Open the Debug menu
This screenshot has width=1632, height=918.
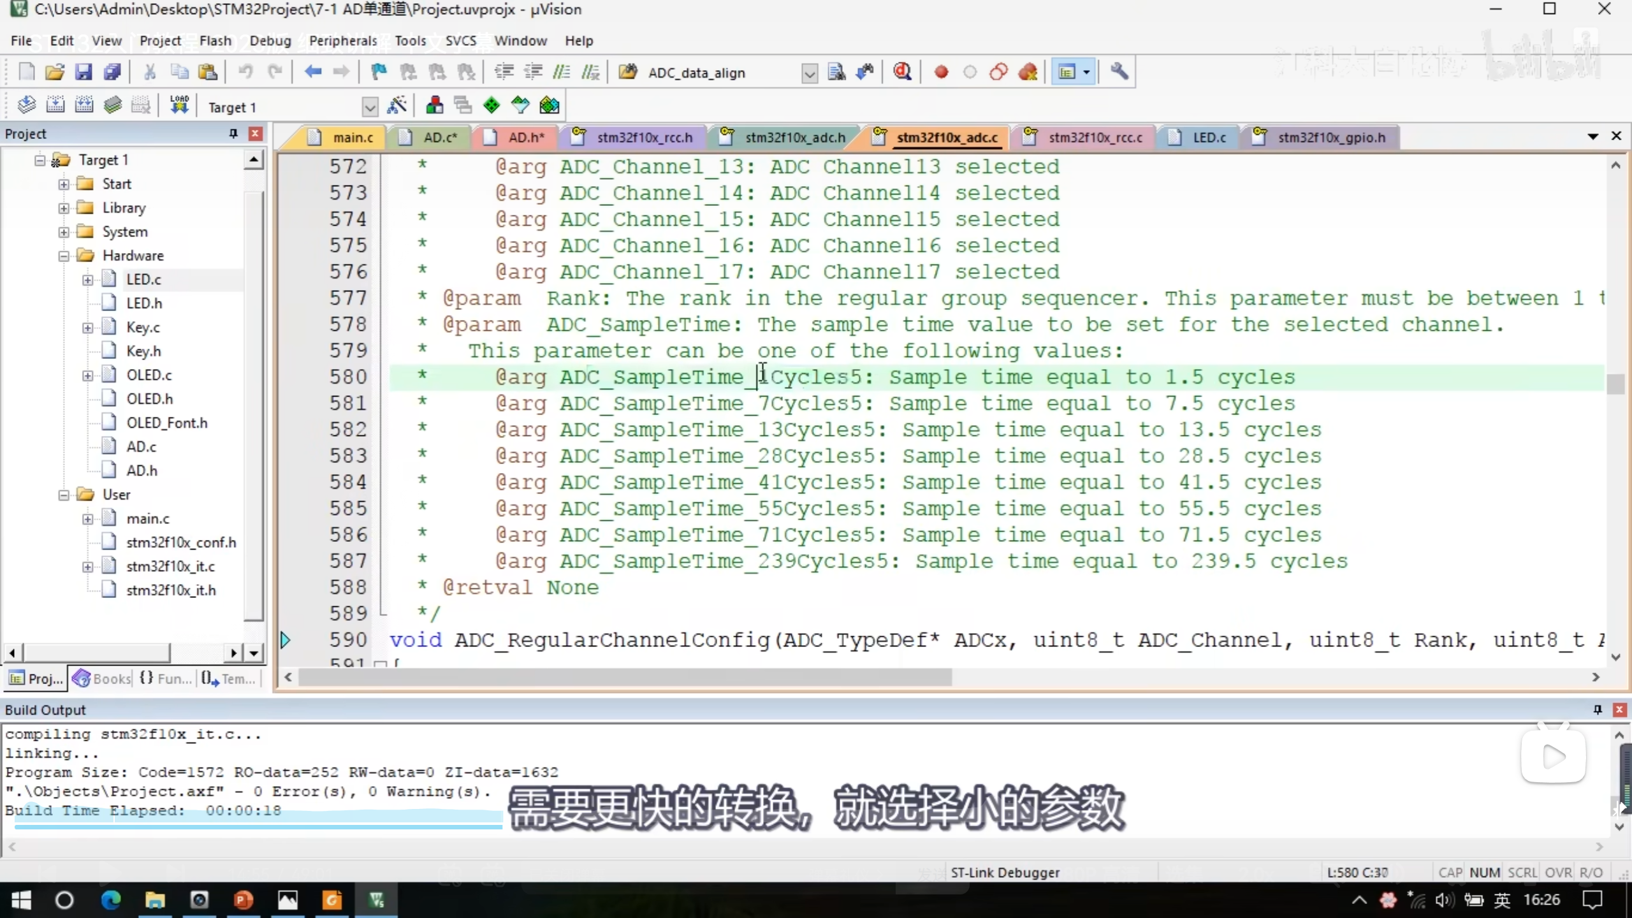(270, 41)
